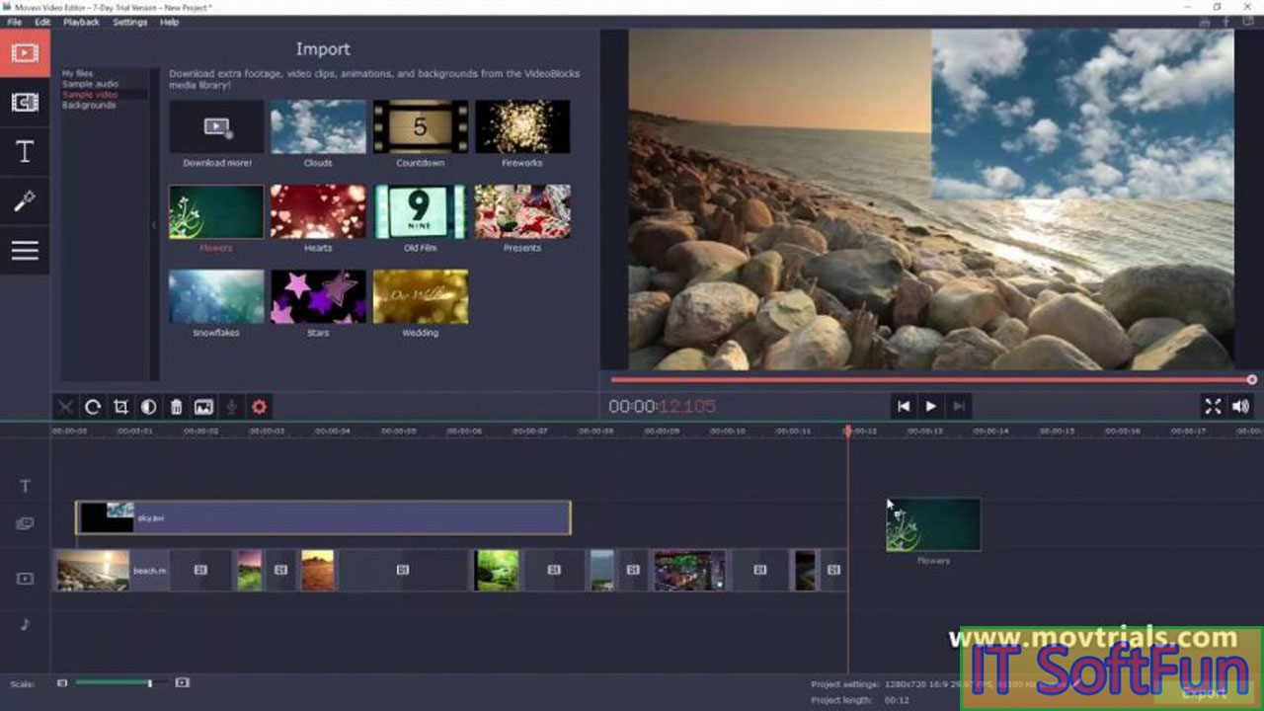Viewport: 1264px width, 711px height.
Task: Open the Settings menu
Action: [129, 22]
